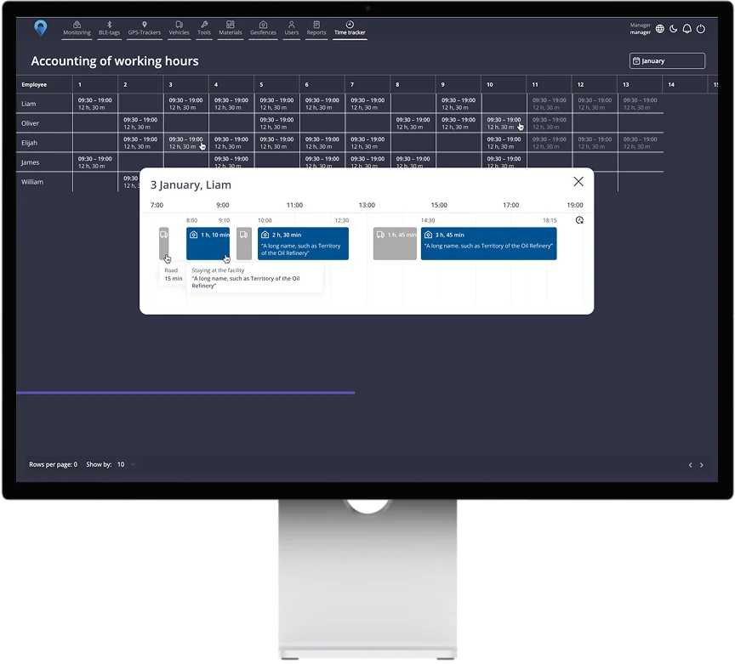
Task: Go to GPS-Trackers page
Action: click(145, 29)
